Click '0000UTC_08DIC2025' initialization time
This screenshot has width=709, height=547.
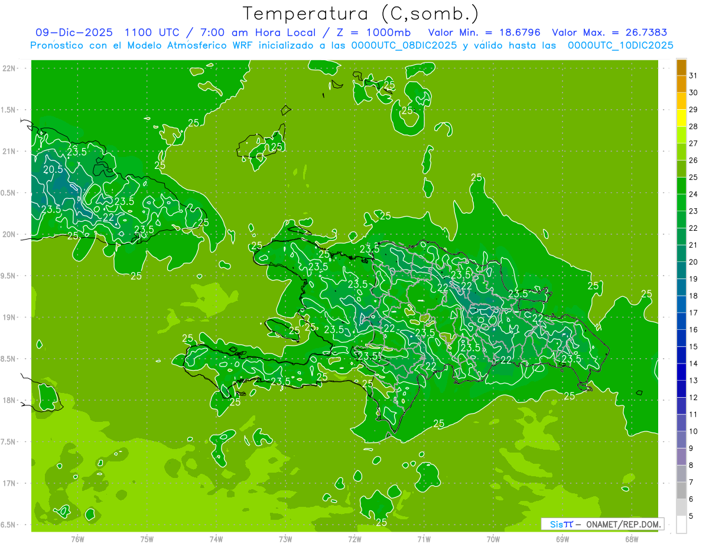404,45
